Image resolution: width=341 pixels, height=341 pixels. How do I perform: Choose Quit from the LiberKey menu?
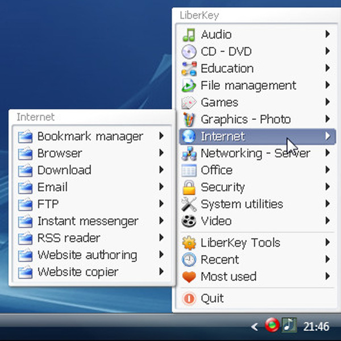tap(257, 298)
